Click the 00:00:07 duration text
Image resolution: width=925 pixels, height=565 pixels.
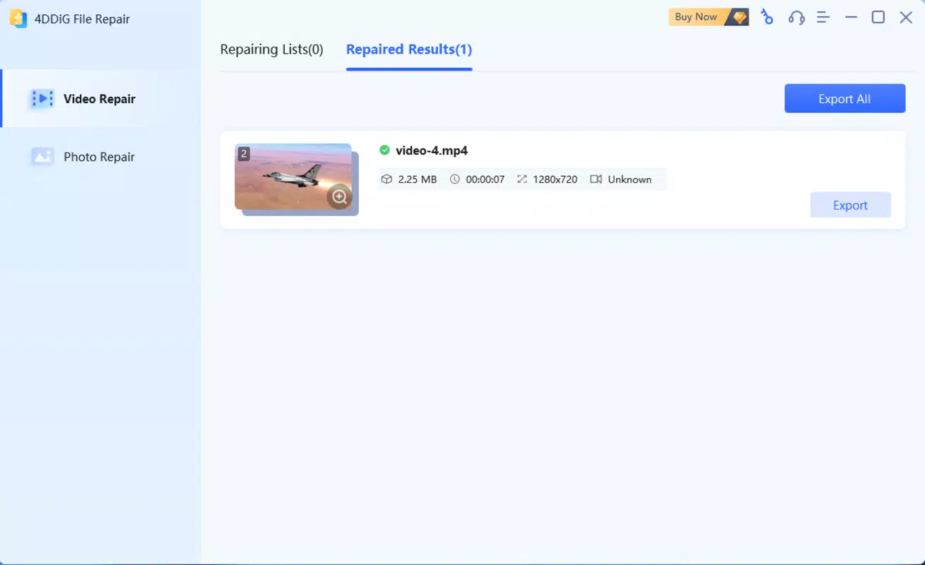coord(485,179)
